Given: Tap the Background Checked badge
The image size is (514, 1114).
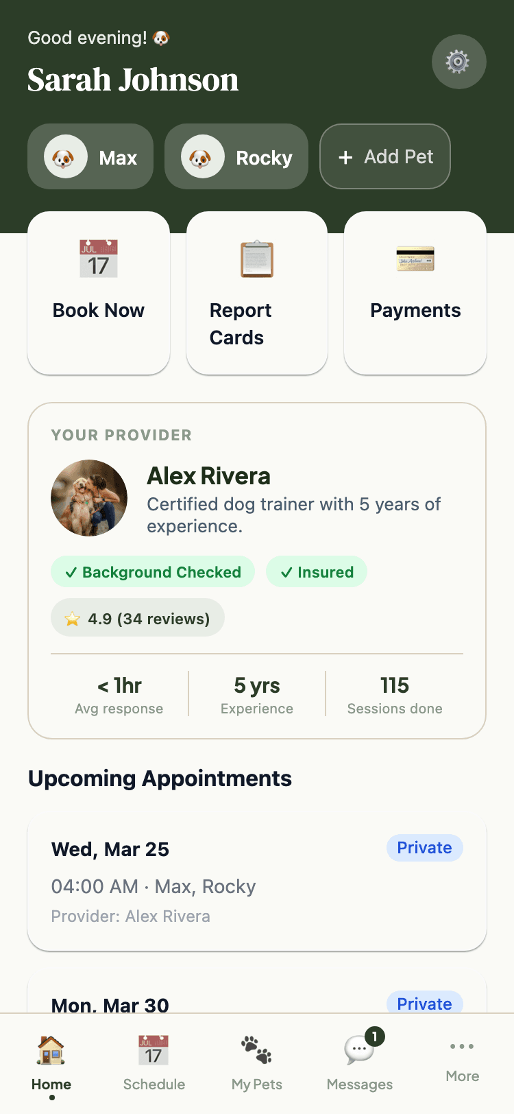Looking at the screenshot, I should [x=153, y=572].
